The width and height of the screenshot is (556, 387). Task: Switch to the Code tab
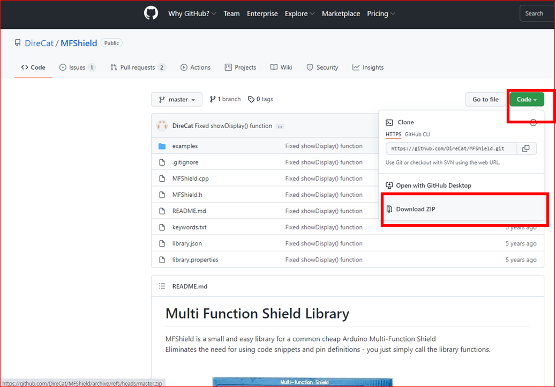33,68
